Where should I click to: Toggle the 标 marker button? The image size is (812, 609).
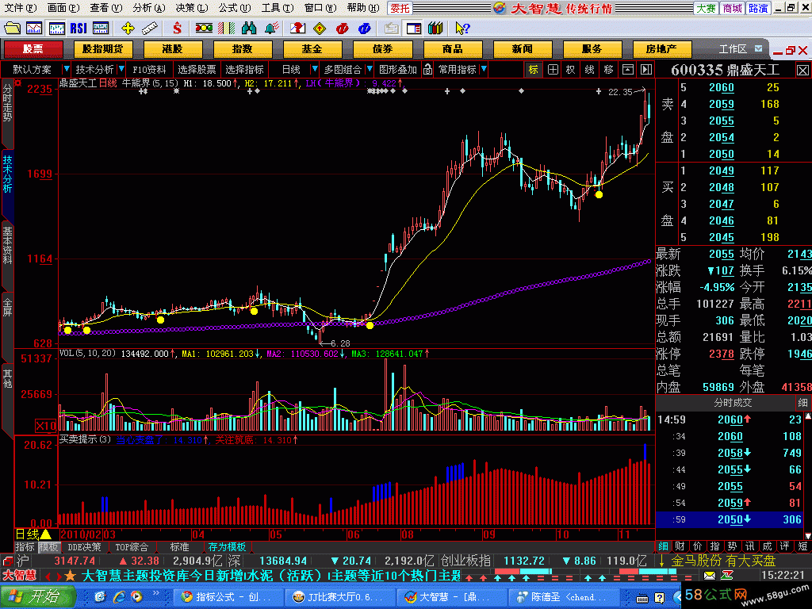point(534,70)
